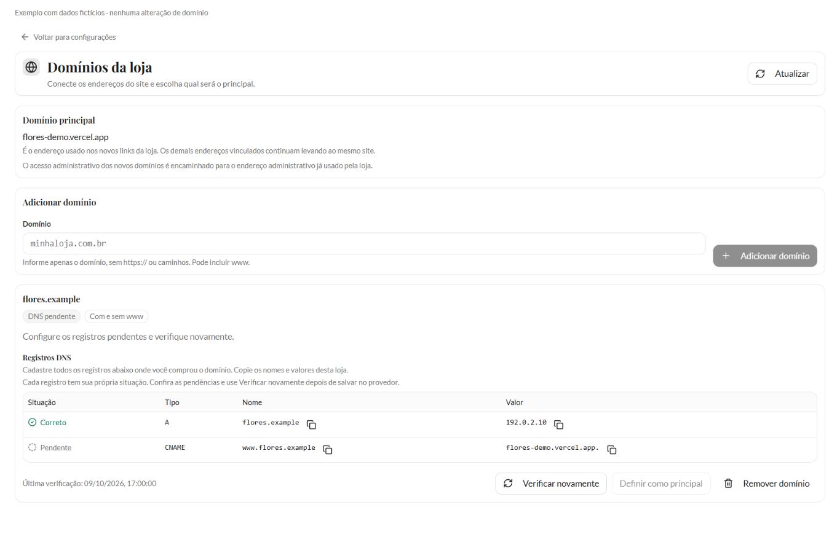Click the Registros DNS heading
The height and width of the screenshot is (553, 840).
coord(47,358)
